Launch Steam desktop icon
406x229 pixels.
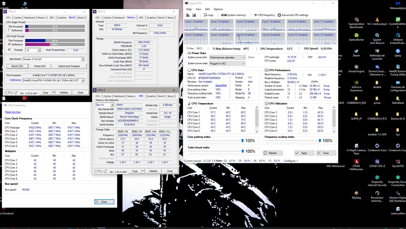(356, 53)
